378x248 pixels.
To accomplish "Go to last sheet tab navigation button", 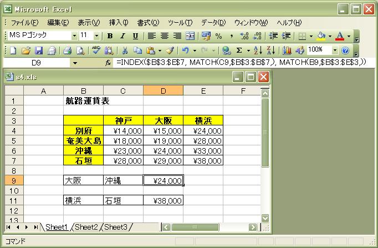I will (35, 227).
